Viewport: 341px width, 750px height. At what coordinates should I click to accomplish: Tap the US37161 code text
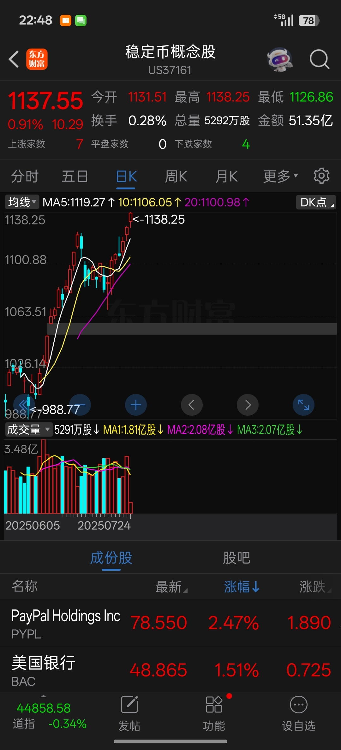coord(170,70)
